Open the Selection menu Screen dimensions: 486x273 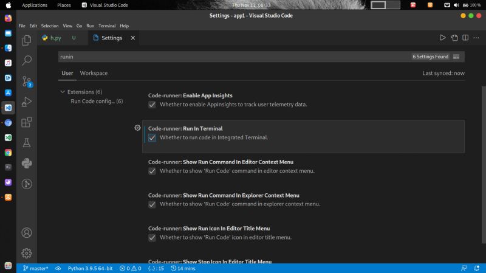click(x=50, y=26)
